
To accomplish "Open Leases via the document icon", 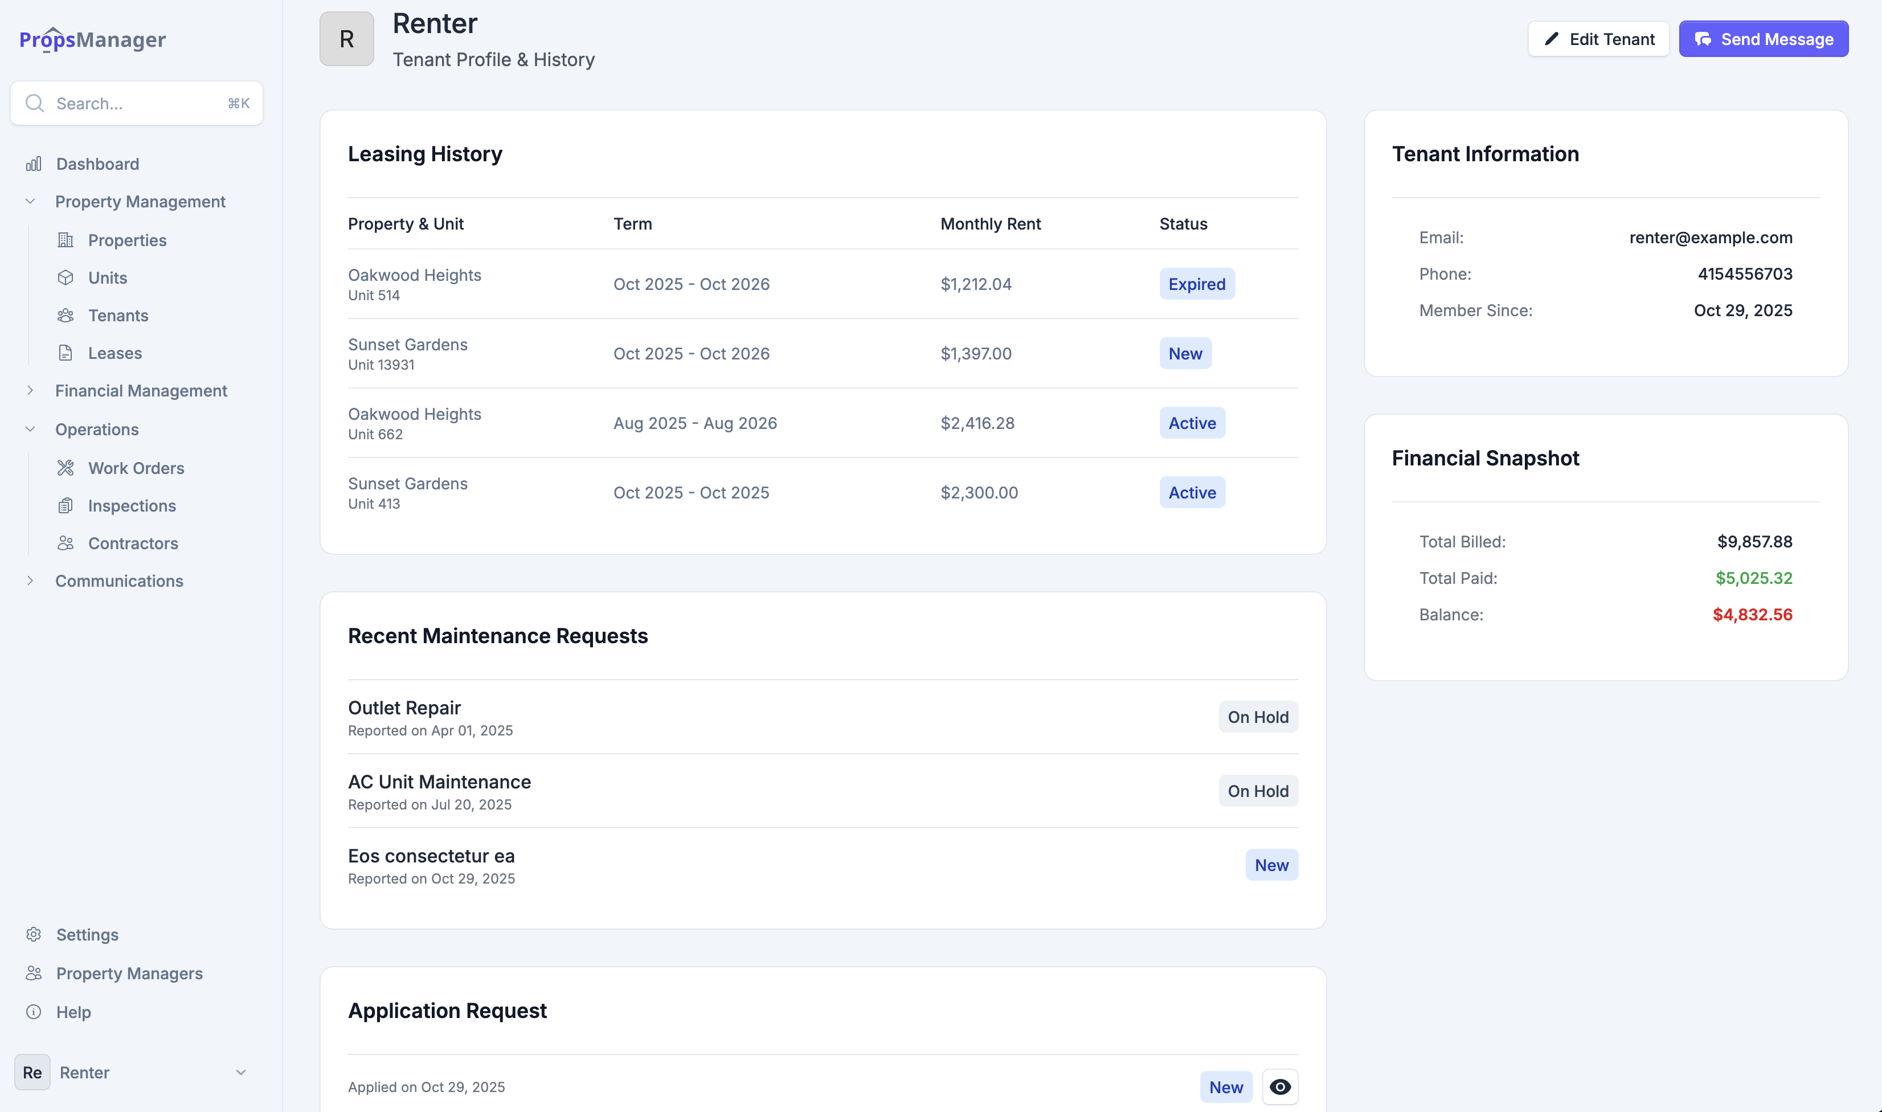I will pos(66,353).
